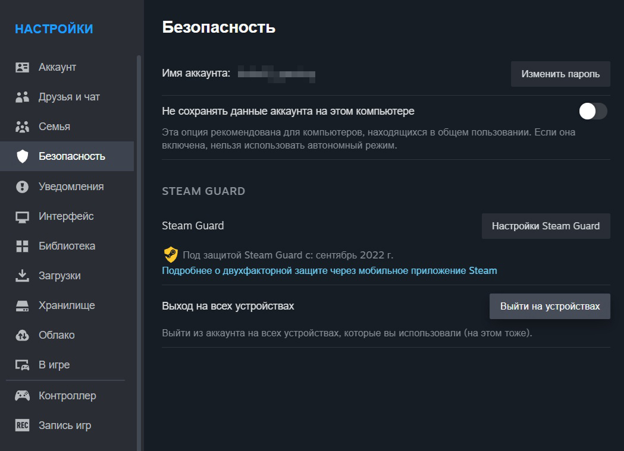The image size is (624, 451).
Task: Click the 'Эта опция рекомендована' description text
Action: tap(368, 138)
